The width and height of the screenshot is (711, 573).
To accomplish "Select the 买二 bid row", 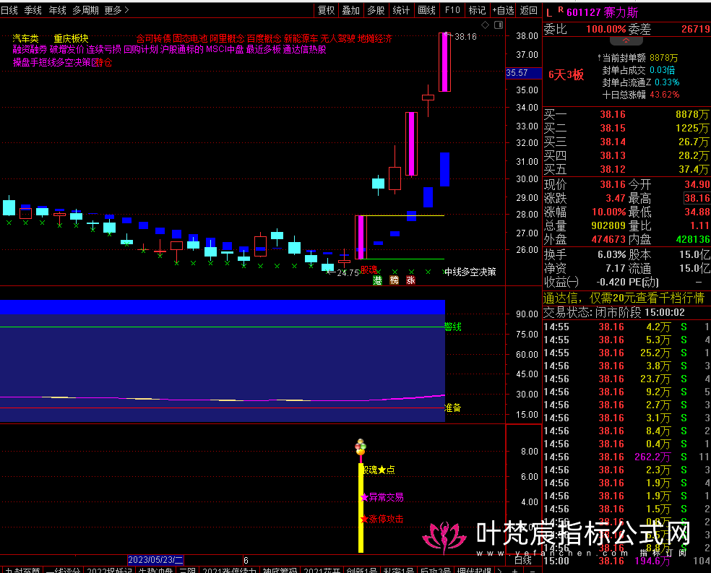I will [626, 129].
